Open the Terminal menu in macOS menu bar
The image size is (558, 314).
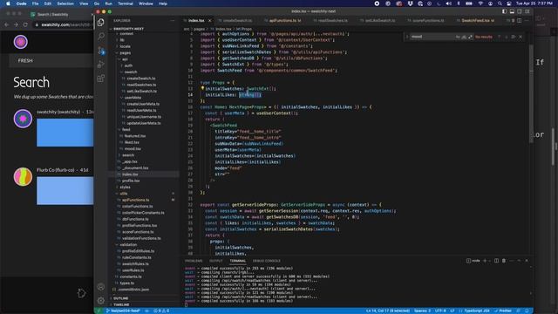126,3
